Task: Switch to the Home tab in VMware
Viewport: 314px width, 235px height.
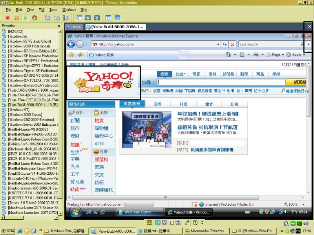Action: (74, 27)
